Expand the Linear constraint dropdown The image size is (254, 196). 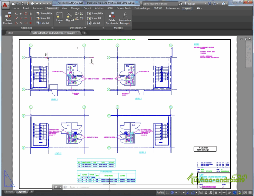pos(59,24)
